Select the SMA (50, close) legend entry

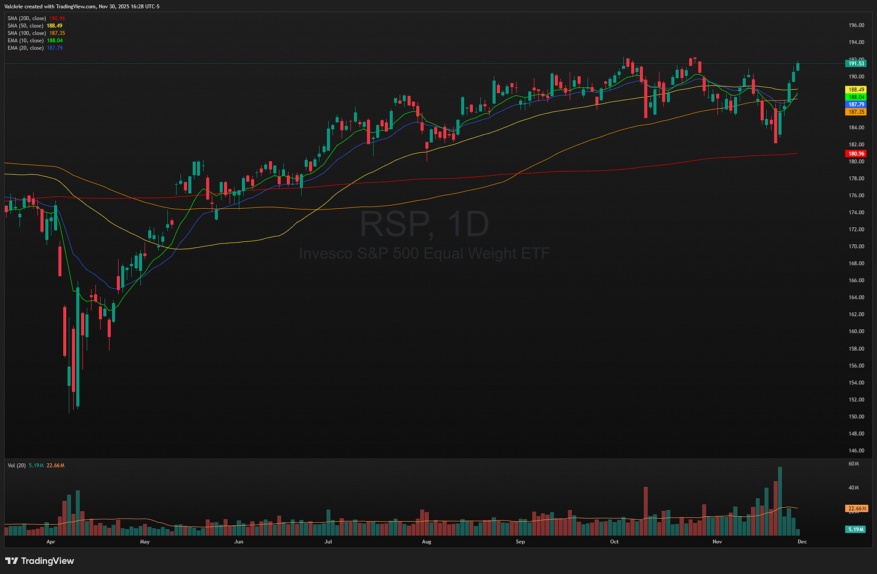[x=35, y=26]
